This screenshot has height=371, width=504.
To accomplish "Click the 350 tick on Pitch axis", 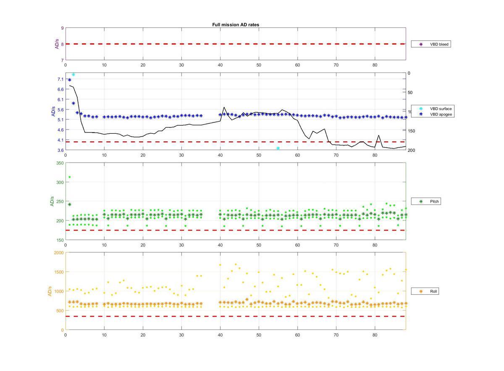I will [60, 163].
